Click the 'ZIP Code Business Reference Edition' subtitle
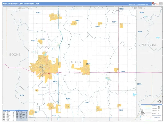Image resolution: width=165 pixels, height=124 pixels. click(138, 5)
